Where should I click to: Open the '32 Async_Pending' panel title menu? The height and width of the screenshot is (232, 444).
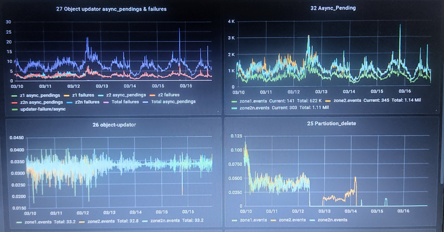click(333, 8)
